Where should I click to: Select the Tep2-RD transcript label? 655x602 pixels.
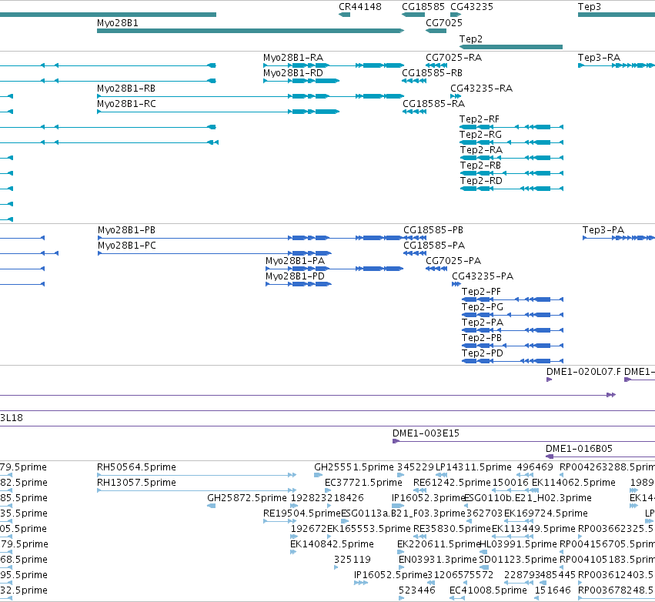pos(481,181)
